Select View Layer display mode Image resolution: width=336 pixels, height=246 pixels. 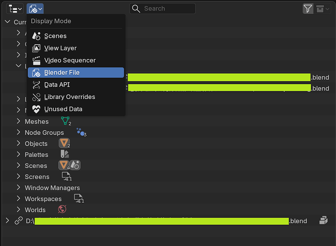[x=76, y=48]
